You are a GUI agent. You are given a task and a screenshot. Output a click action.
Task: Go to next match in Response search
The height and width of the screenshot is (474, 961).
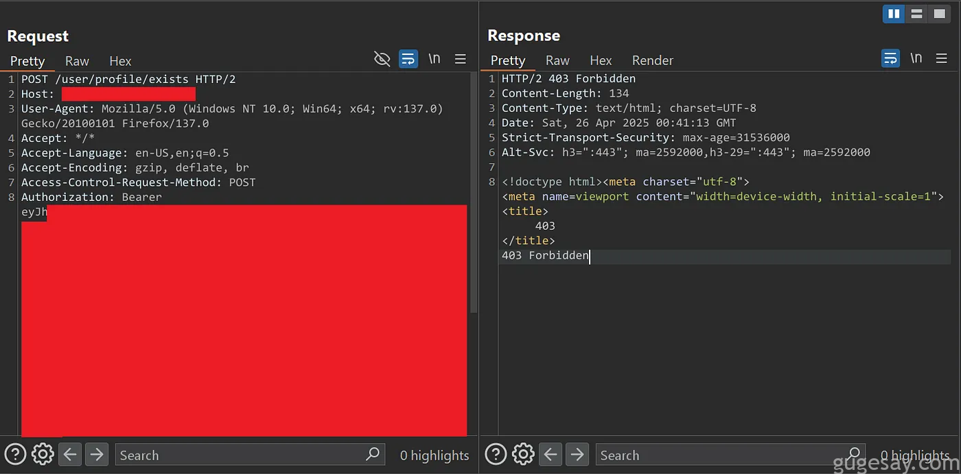(577, 454)
